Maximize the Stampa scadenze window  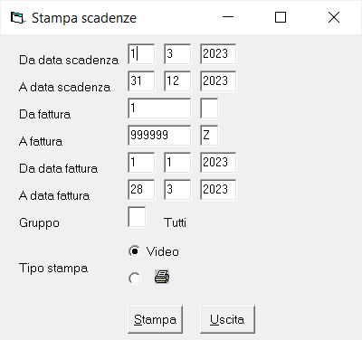coord(281,17)
